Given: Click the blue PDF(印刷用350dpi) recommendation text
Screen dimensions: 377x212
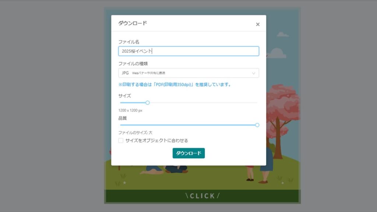Looking at the screenshot, I should 175,84.
